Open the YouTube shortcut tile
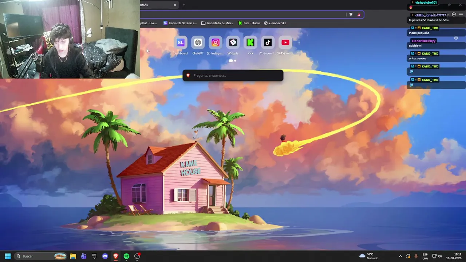This screenshot has height=262, width=466. (285, 43)
